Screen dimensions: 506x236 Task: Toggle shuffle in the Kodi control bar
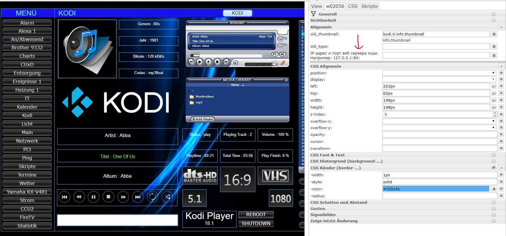click(167, 197)
